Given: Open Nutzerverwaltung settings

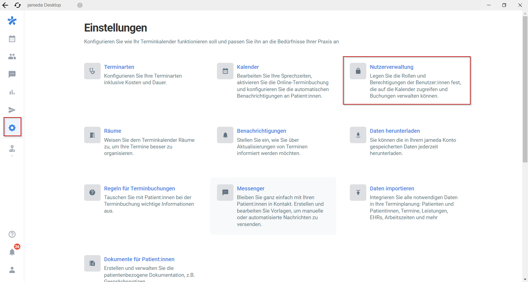Looking at the screenshot, I should click(392, 67).
